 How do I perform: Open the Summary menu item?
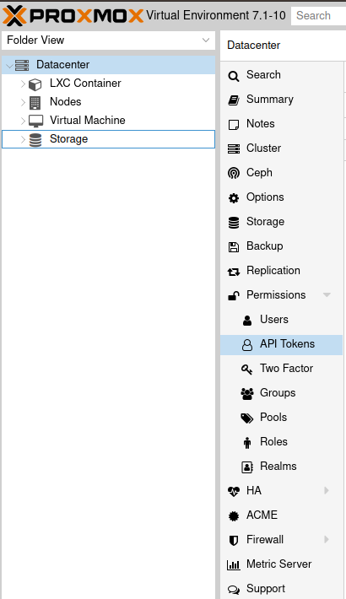pyautogui.click(x=281, y=100)
